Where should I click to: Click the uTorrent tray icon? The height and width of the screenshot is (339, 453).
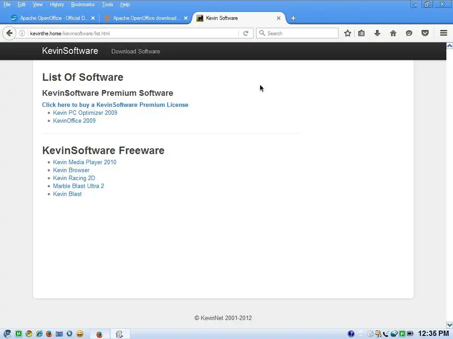[x=402, y=334]
